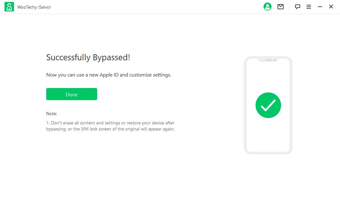Click the separator line beside the mail icon
Viewport: 340px width, 199px height.
coord(289,7)
